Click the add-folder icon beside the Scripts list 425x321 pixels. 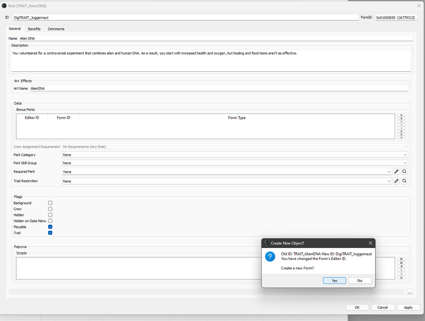click(401, 259)
